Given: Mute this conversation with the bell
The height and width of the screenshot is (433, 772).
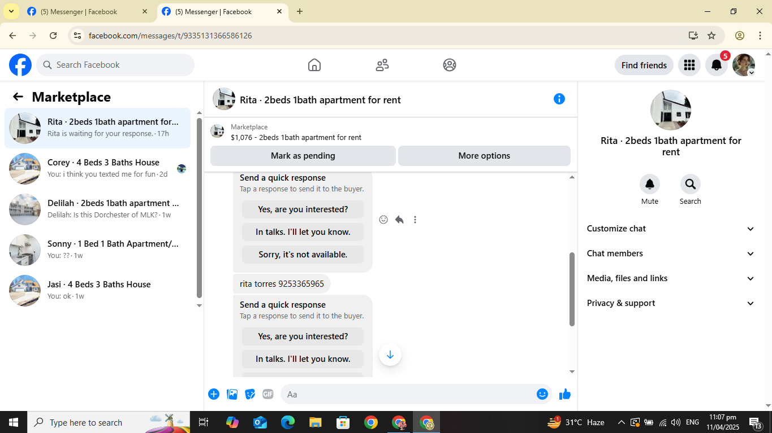Looking at the screenshot, I should (650, 184).
